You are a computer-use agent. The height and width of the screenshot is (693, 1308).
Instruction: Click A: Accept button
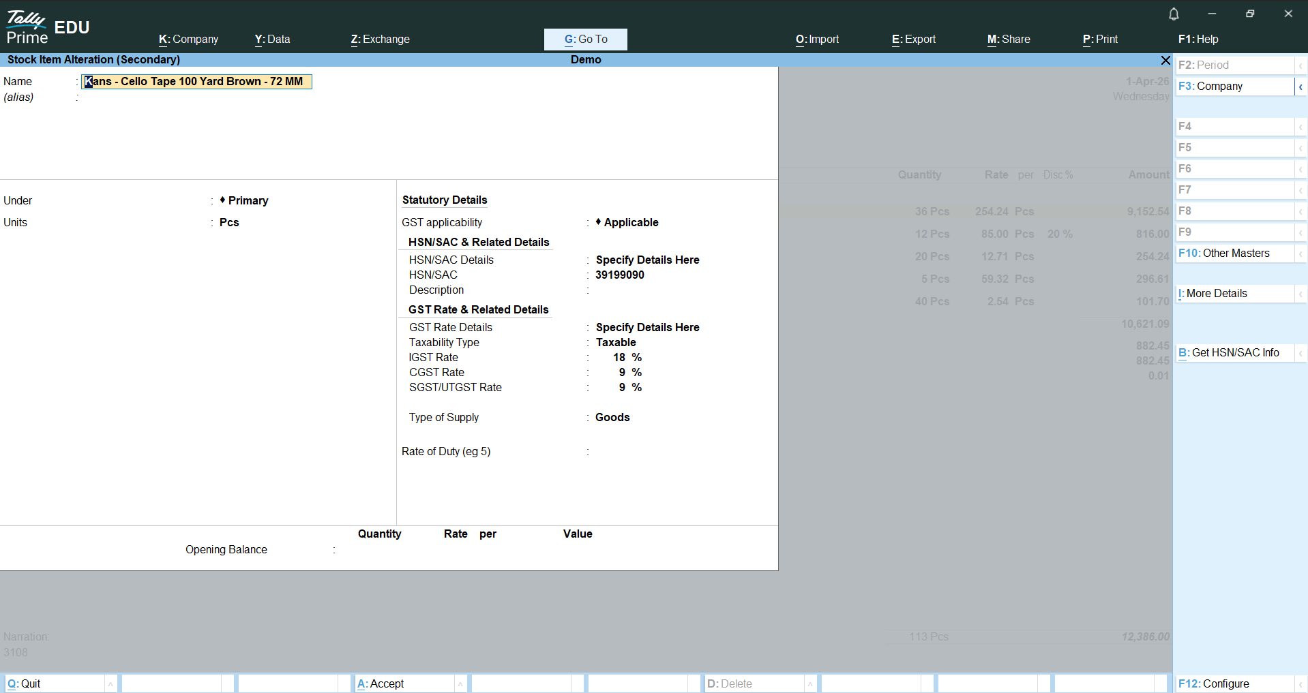[x=404, y=683]
